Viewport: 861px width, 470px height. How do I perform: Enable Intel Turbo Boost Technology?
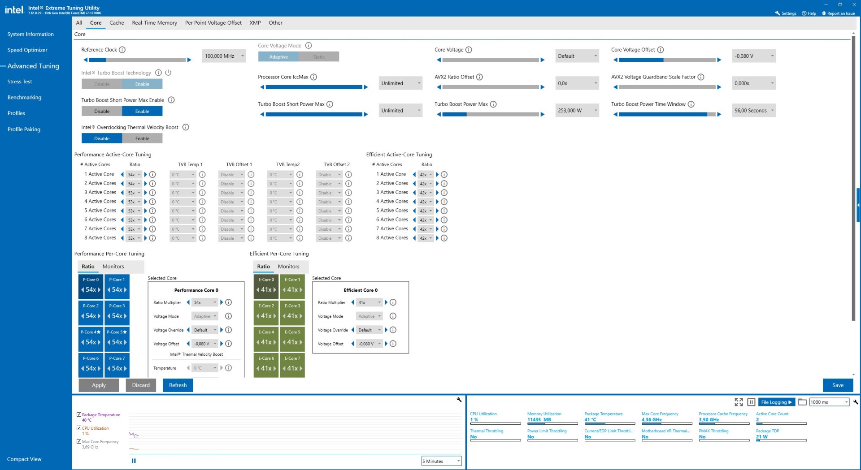click(142, 84)
